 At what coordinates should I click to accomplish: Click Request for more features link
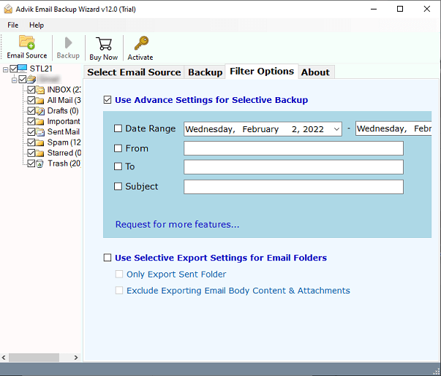[177, 224]
